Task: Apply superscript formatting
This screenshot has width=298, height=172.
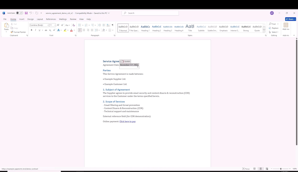Action: coord(54,30)
